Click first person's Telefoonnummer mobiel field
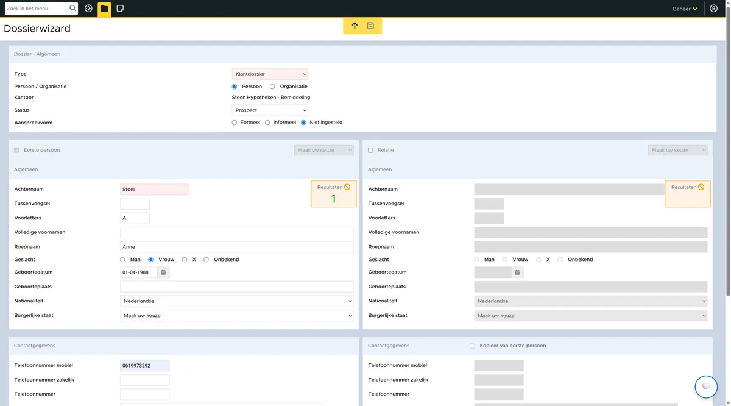Viewport: 731px width, 406px height. tap(145, 366)
